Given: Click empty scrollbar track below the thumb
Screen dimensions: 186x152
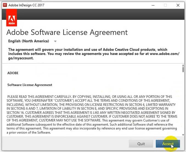Looking at the screenshot, I should point(183,104).
